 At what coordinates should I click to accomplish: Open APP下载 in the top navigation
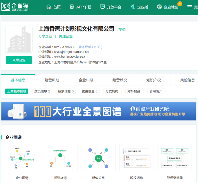tap(84, 7)
